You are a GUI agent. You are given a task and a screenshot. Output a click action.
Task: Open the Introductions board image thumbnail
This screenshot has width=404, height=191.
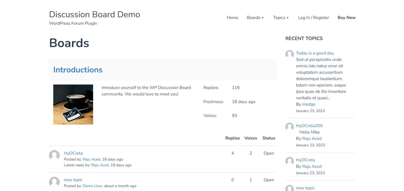click(73, 104)
